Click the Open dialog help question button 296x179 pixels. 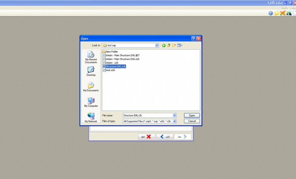pos(194,38)
